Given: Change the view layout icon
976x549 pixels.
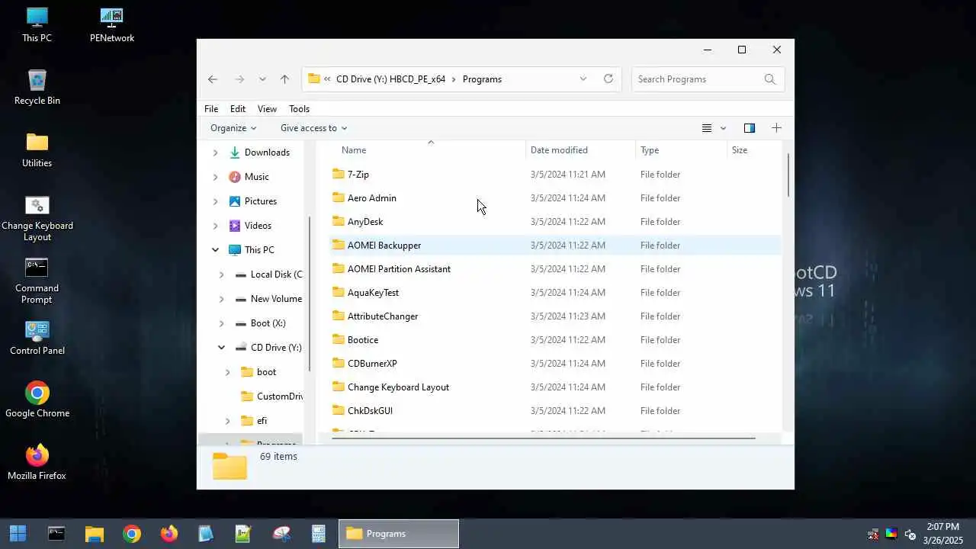Looking at the screenshot, I should coord(707,128).
